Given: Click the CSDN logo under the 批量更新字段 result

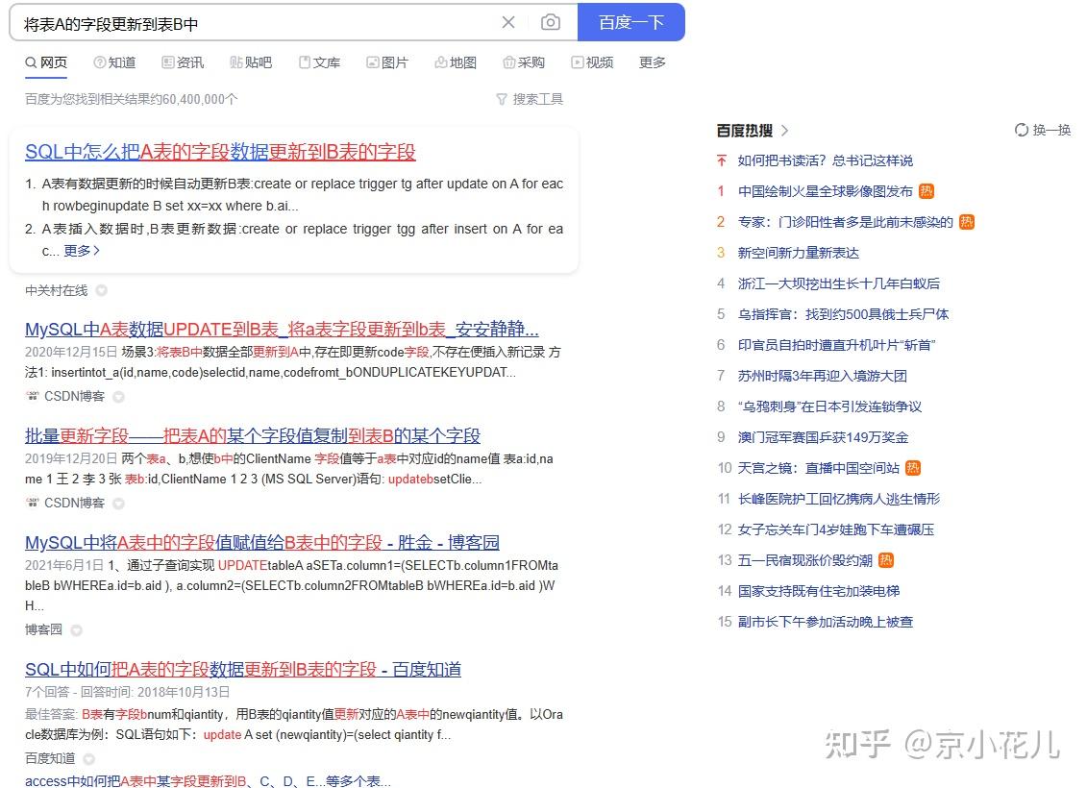Looking at the screenshot, I should (x=32, y=503).
